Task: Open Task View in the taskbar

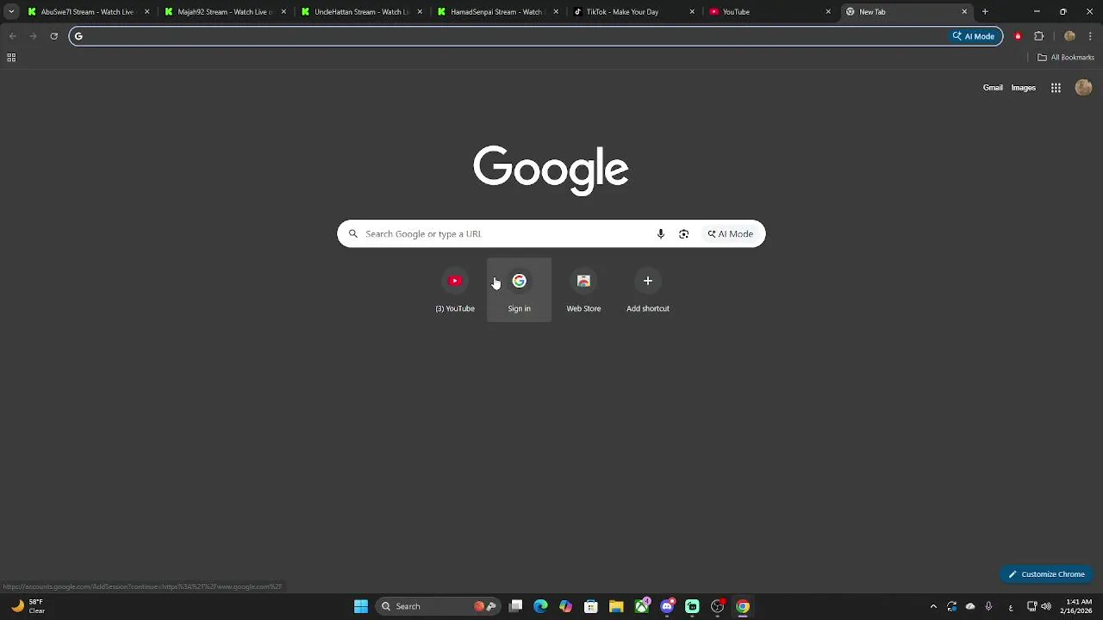Action: tap(515, 606)
